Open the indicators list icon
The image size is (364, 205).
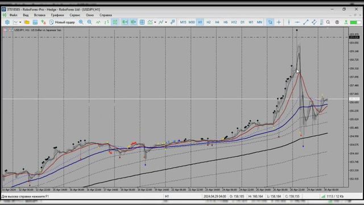150,22
